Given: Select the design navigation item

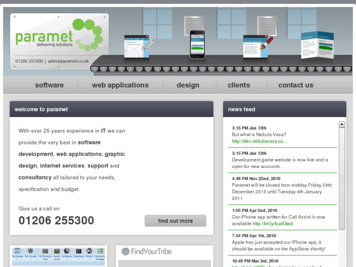Looking at the screenshot, I should pyautogui.click(x=188, y=85).
